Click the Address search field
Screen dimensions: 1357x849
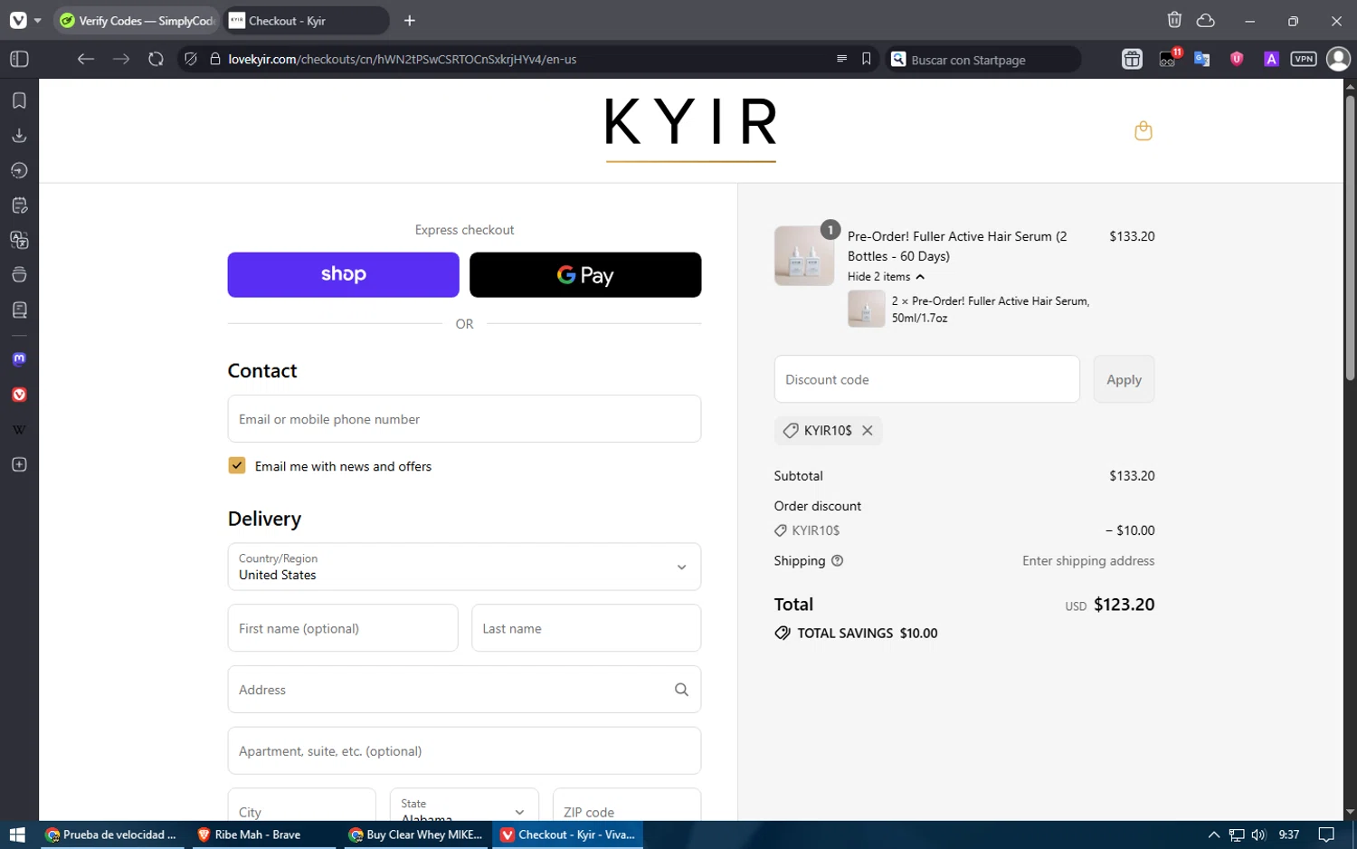coord(464,690)
